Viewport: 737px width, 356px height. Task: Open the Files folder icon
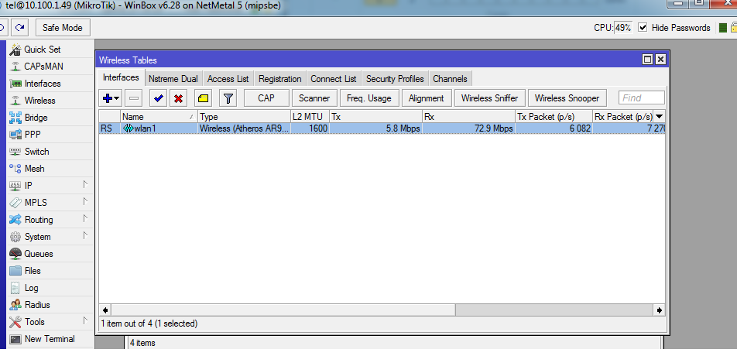15,271
